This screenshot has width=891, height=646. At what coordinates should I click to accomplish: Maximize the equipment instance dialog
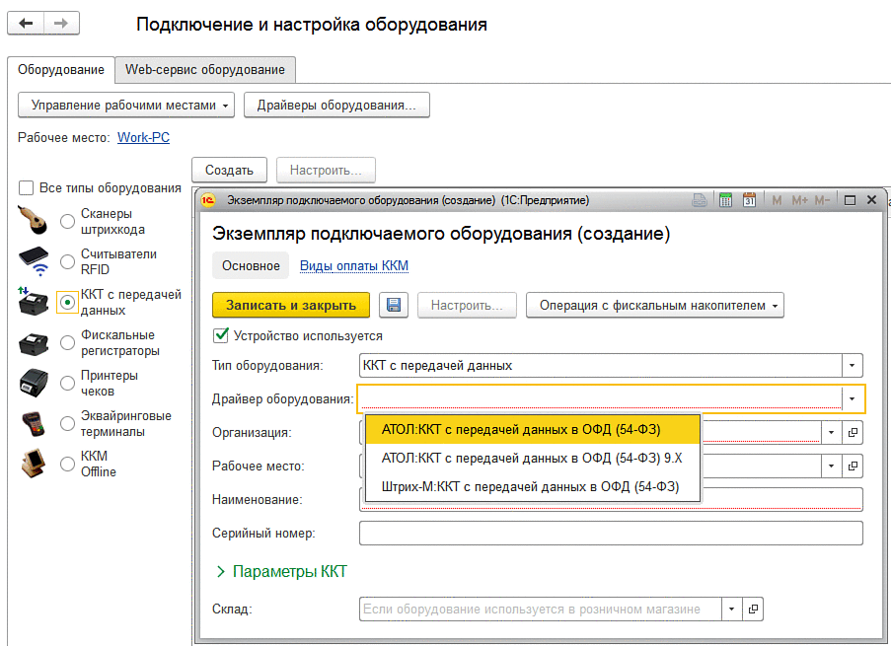[851, 200]
